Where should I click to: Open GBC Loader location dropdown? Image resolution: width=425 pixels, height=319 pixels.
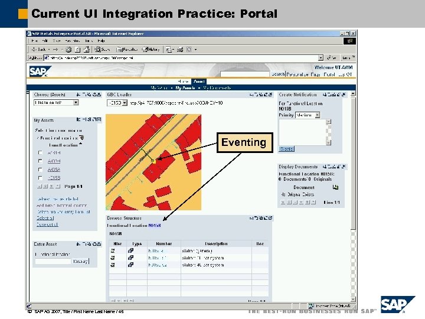tap(125, 103)
